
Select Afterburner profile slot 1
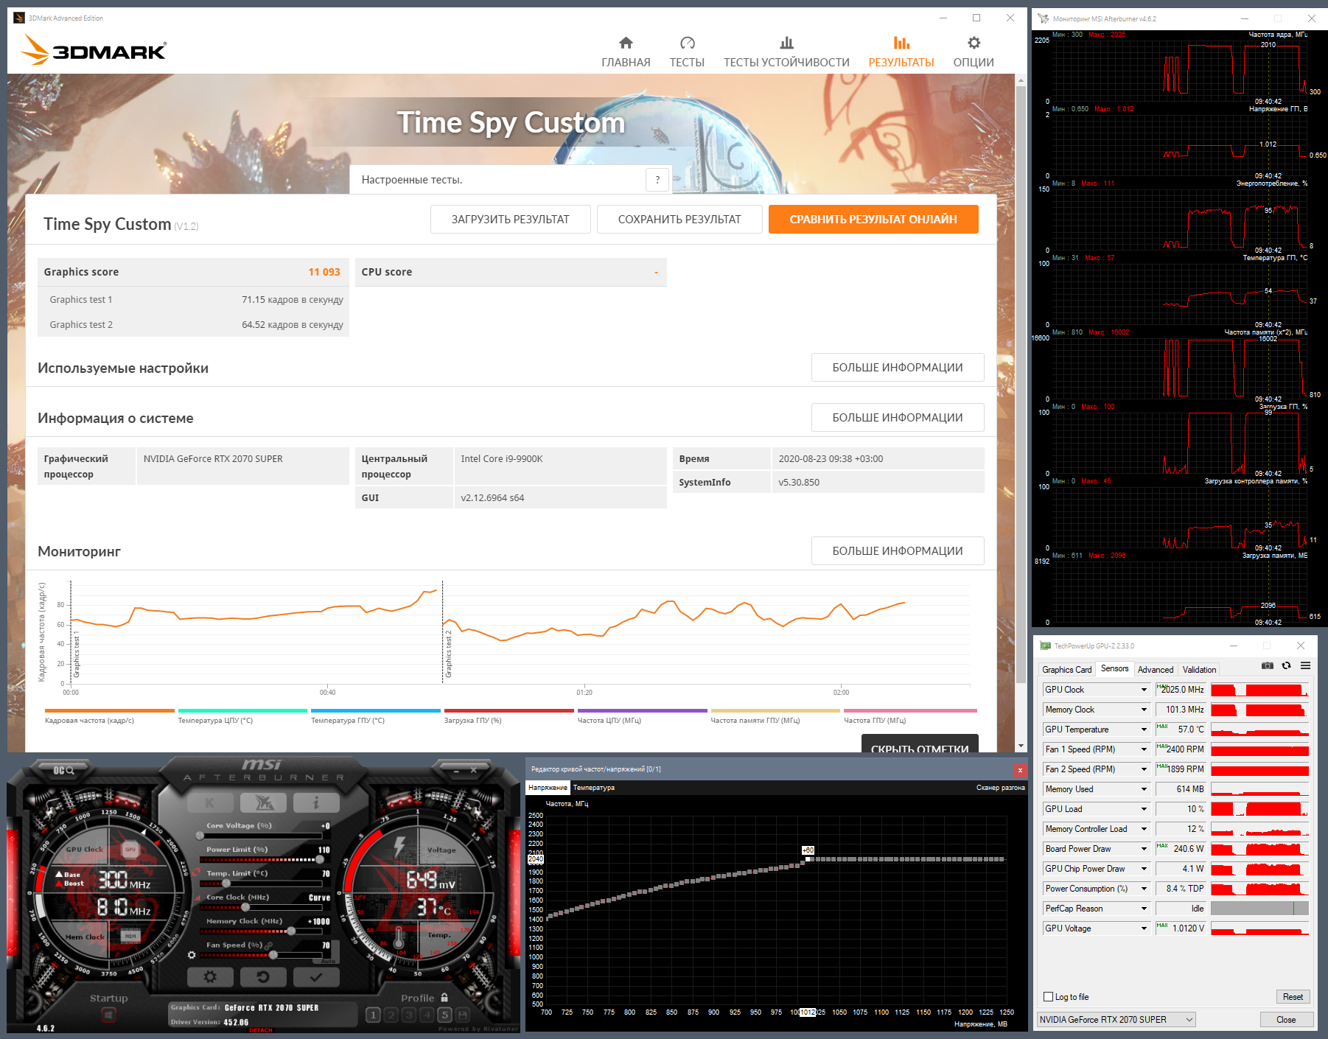(373, 1015)
